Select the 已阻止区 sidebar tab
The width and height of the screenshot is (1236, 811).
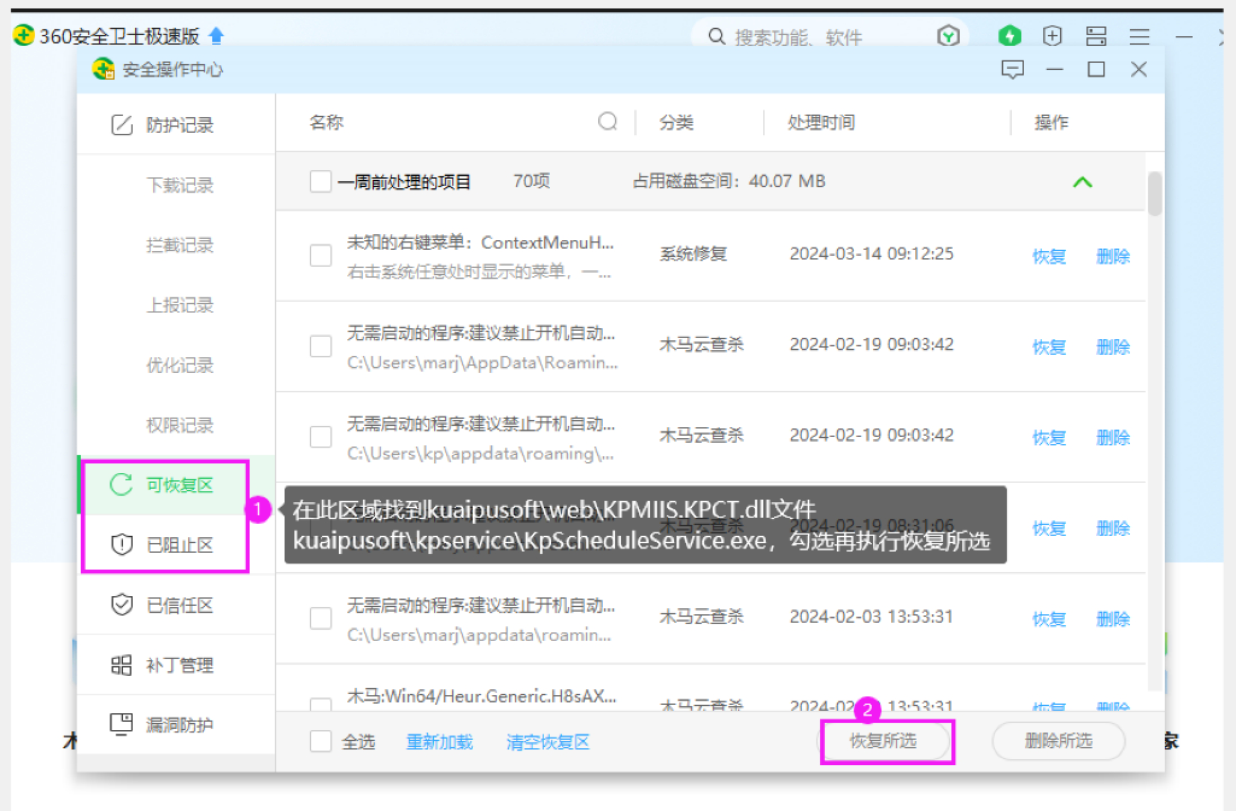(x=179, y=545)
